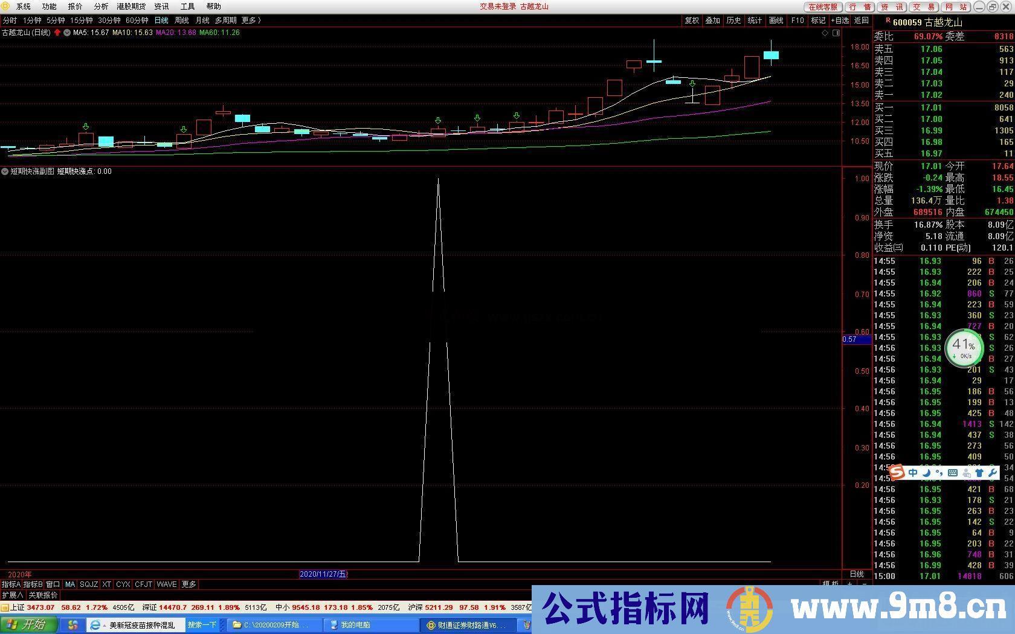Open the Sogou soft keyboard icon
This screenshot has height=634, width=1015.
coord(952,473)
